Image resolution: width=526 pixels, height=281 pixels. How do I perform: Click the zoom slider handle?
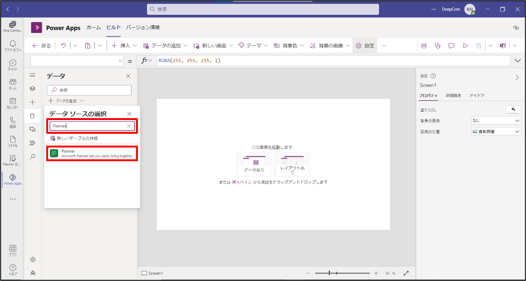(x=329, y=273)
